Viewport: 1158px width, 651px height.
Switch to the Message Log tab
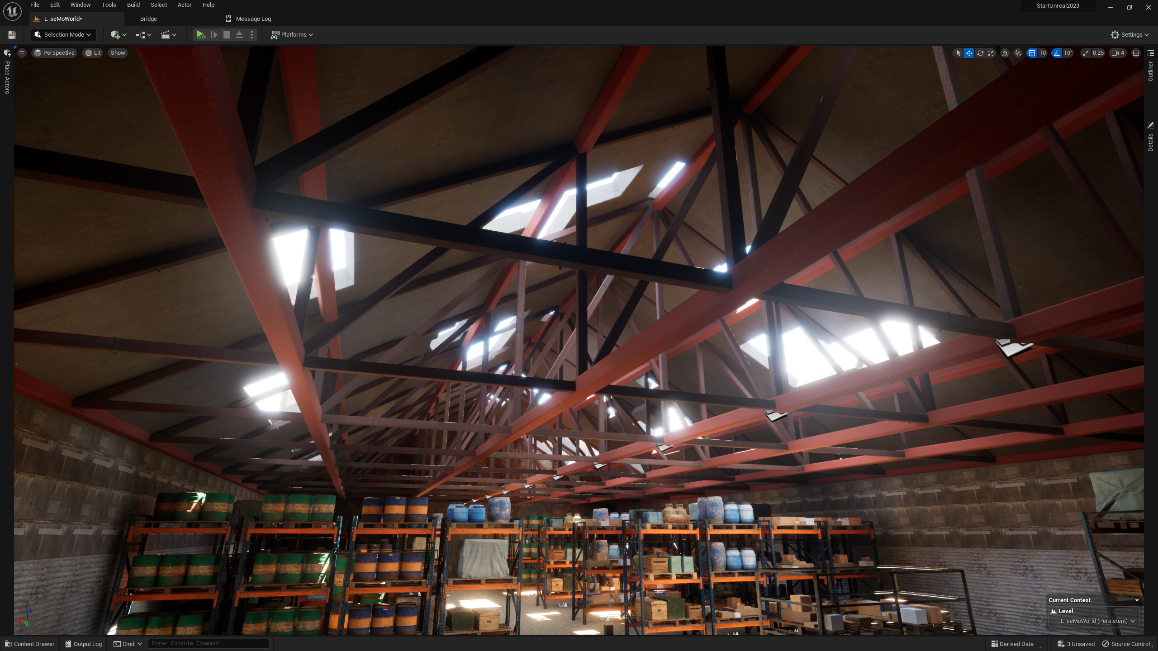(253, 19)
